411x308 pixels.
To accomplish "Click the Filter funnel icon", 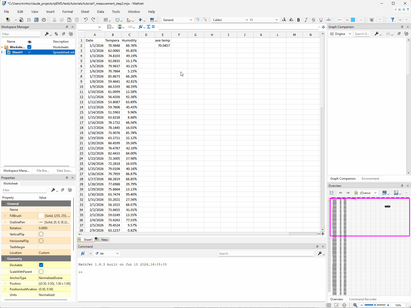I will click(393, 20).
